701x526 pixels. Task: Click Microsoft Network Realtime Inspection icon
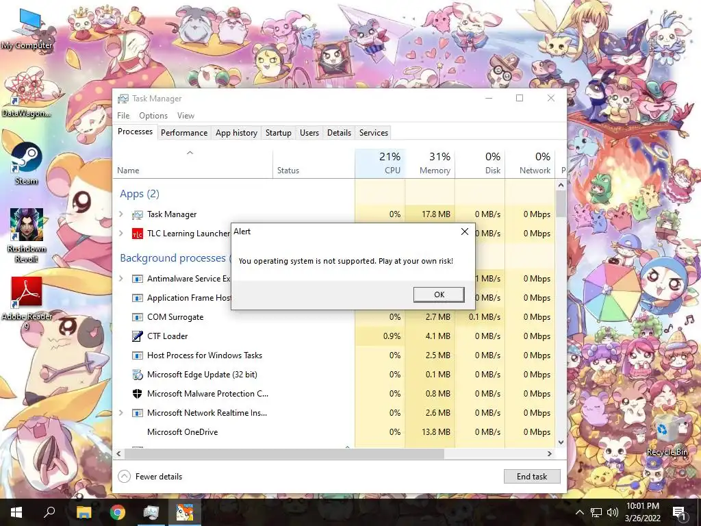pyautogui.click(x=137, y=413)
